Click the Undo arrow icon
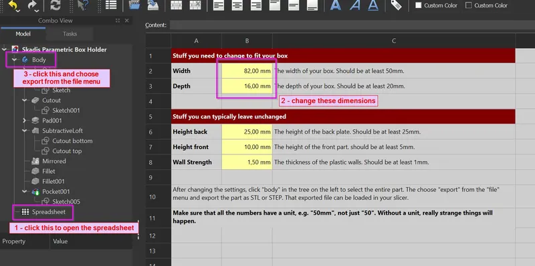Viewport: 535px width, 266px height. 13,5
